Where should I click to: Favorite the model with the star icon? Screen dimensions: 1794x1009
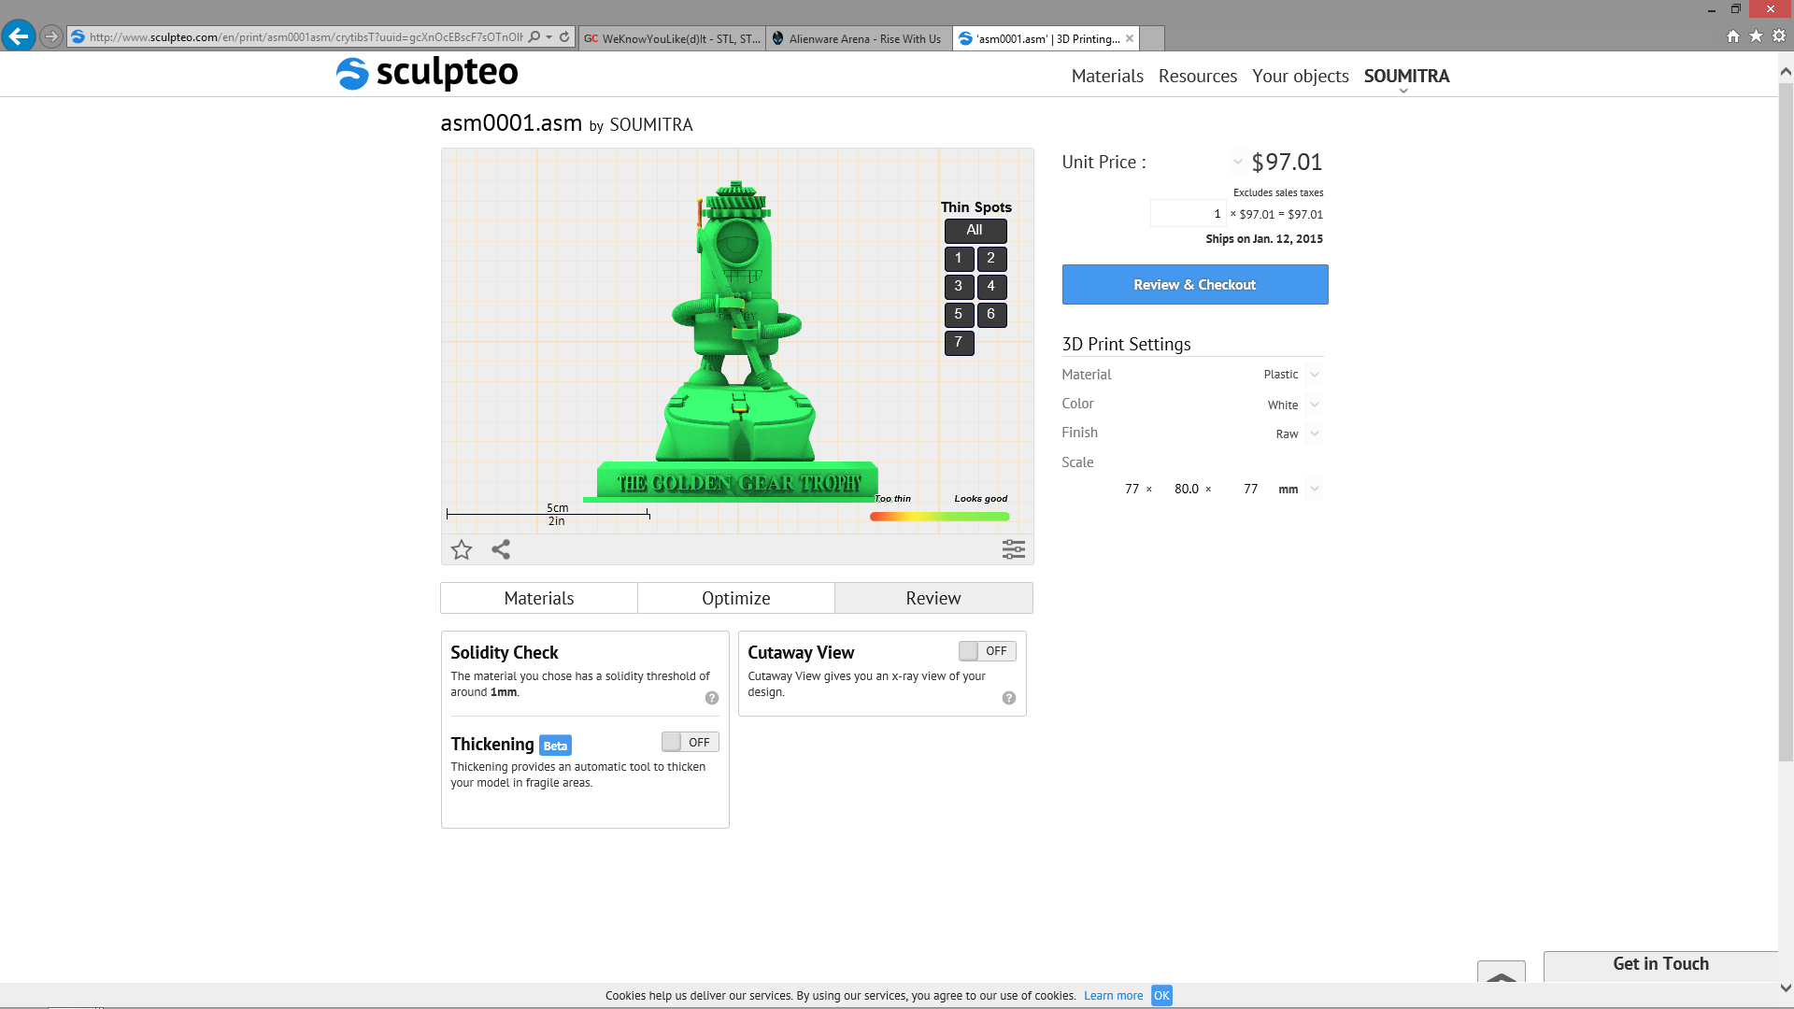[462, 549]
